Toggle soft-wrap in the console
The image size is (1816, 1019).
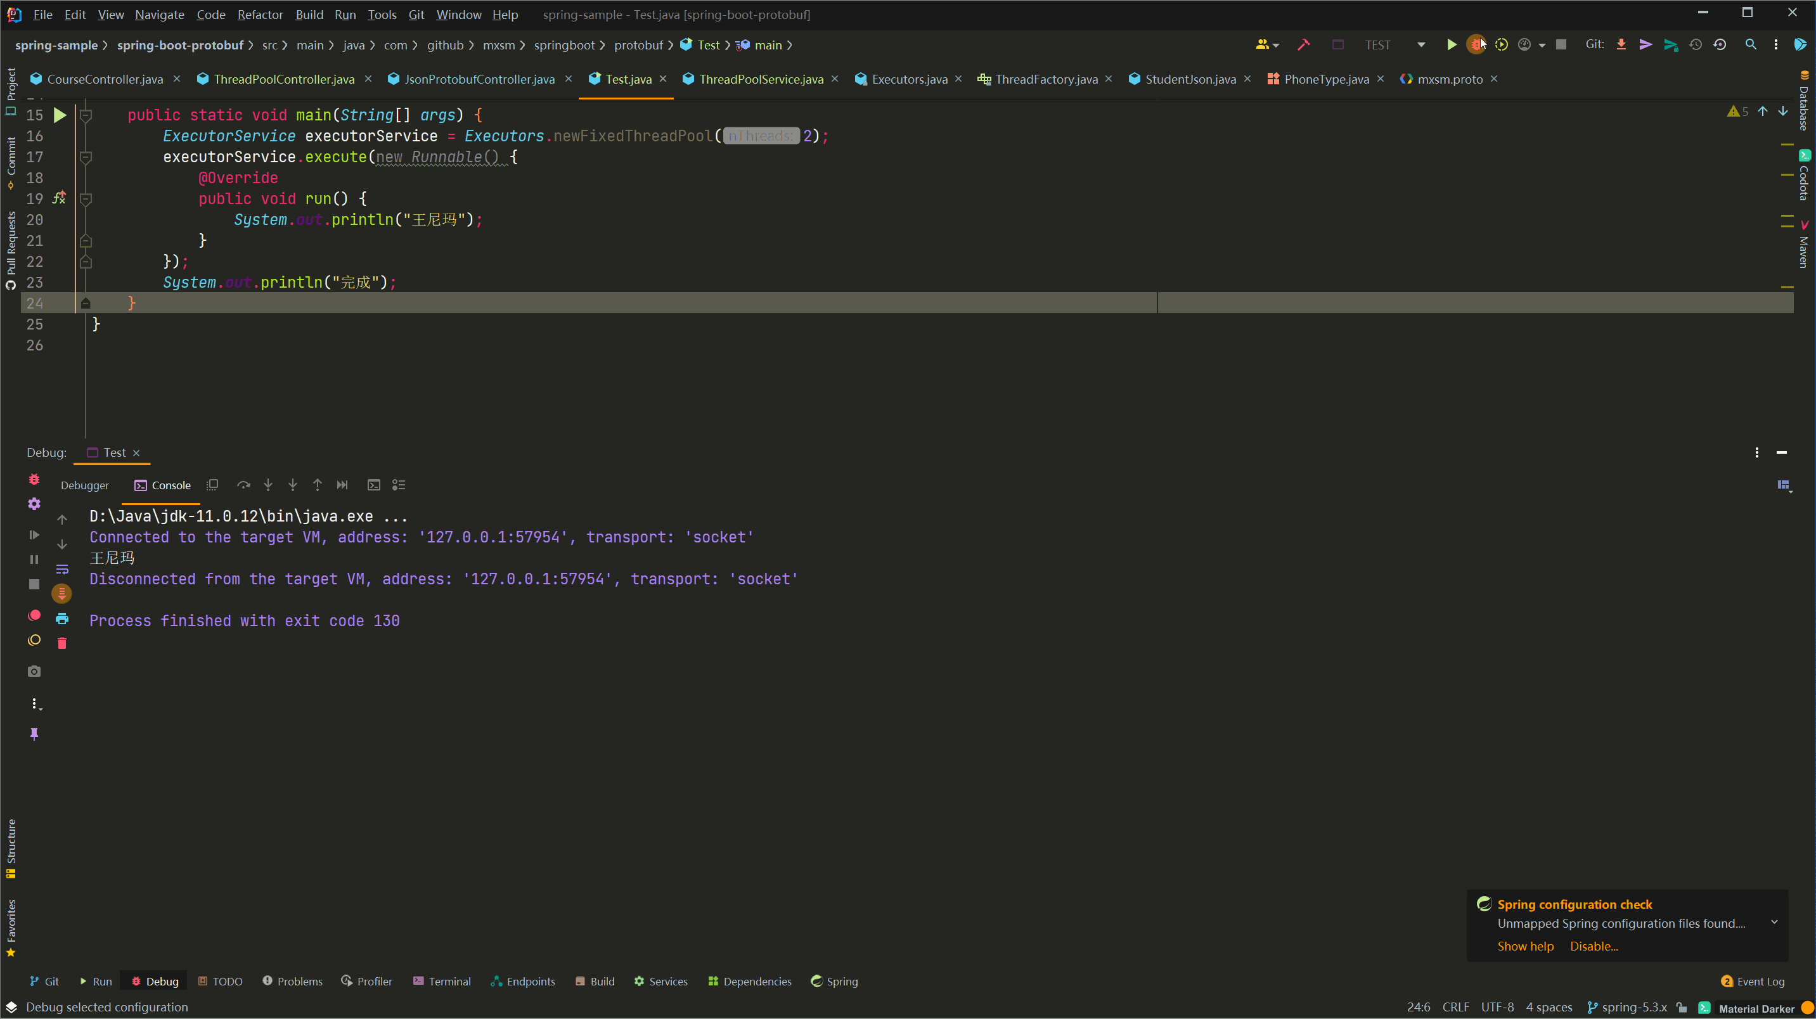point(62,568)
